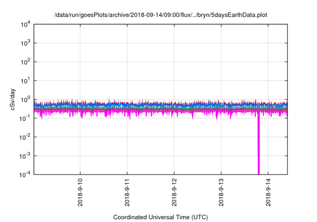The image size is (317, 222).
Task: Click the 2018-9-11 date tick label
Action: [x=127, y=192]
